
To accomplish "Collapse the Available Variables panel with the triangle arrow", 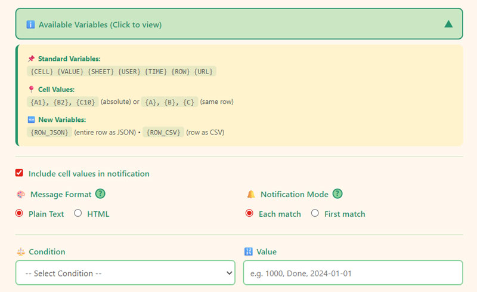I will click(448, 24).
